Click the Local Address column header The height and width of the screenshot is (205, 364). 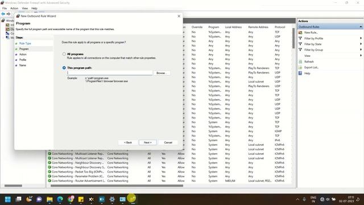[x=233, y=27]
